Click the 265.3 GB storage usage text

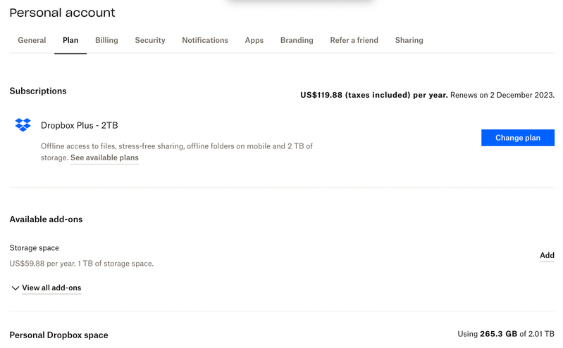click(x=498, y=335)
